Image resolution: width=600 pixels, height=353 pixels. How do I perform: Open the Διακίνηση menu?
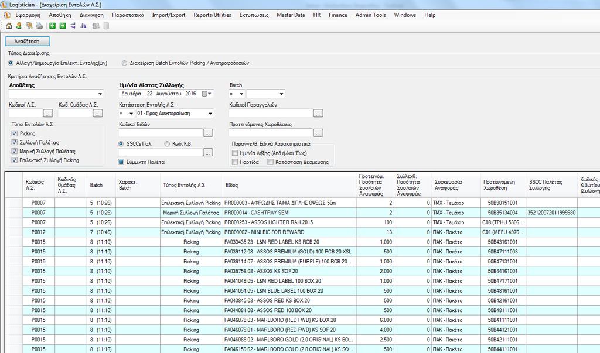[91, 15]
